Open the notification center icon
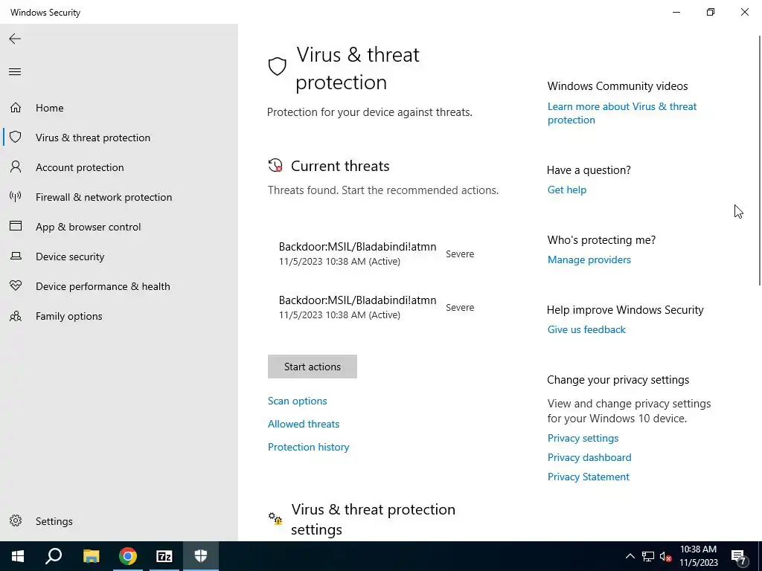This screenshot has height=571, width=762. tap(739, 556)
